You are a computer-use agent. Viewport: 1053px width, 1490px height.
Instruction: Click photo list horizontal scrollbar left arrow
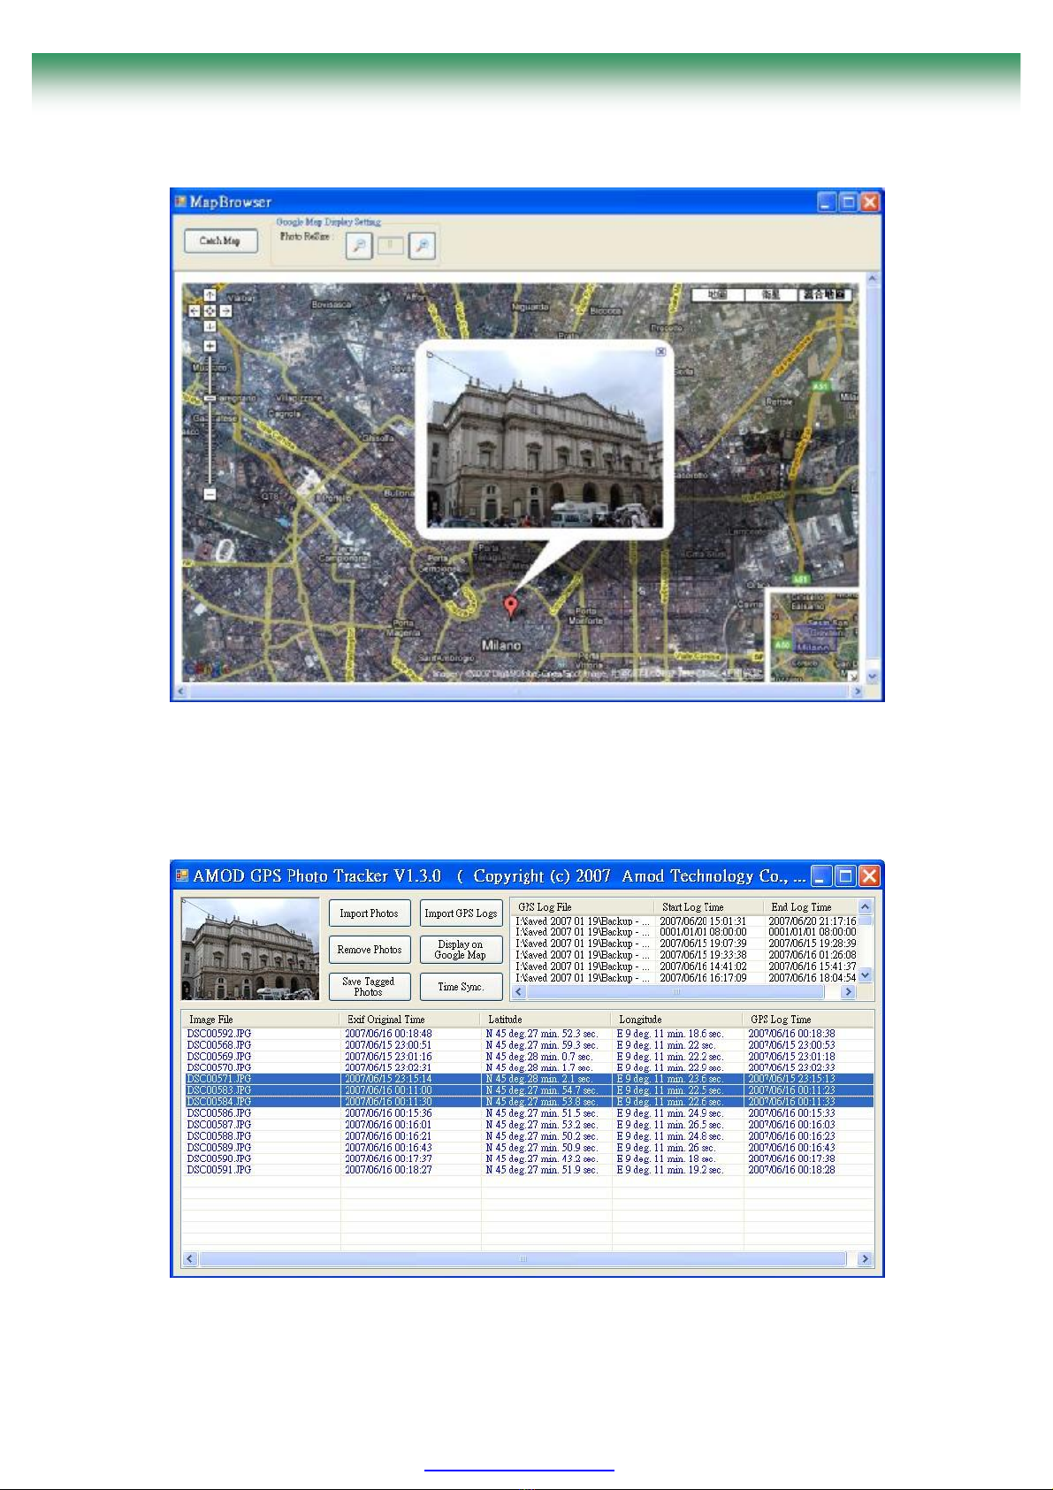tap(190, 1259)
